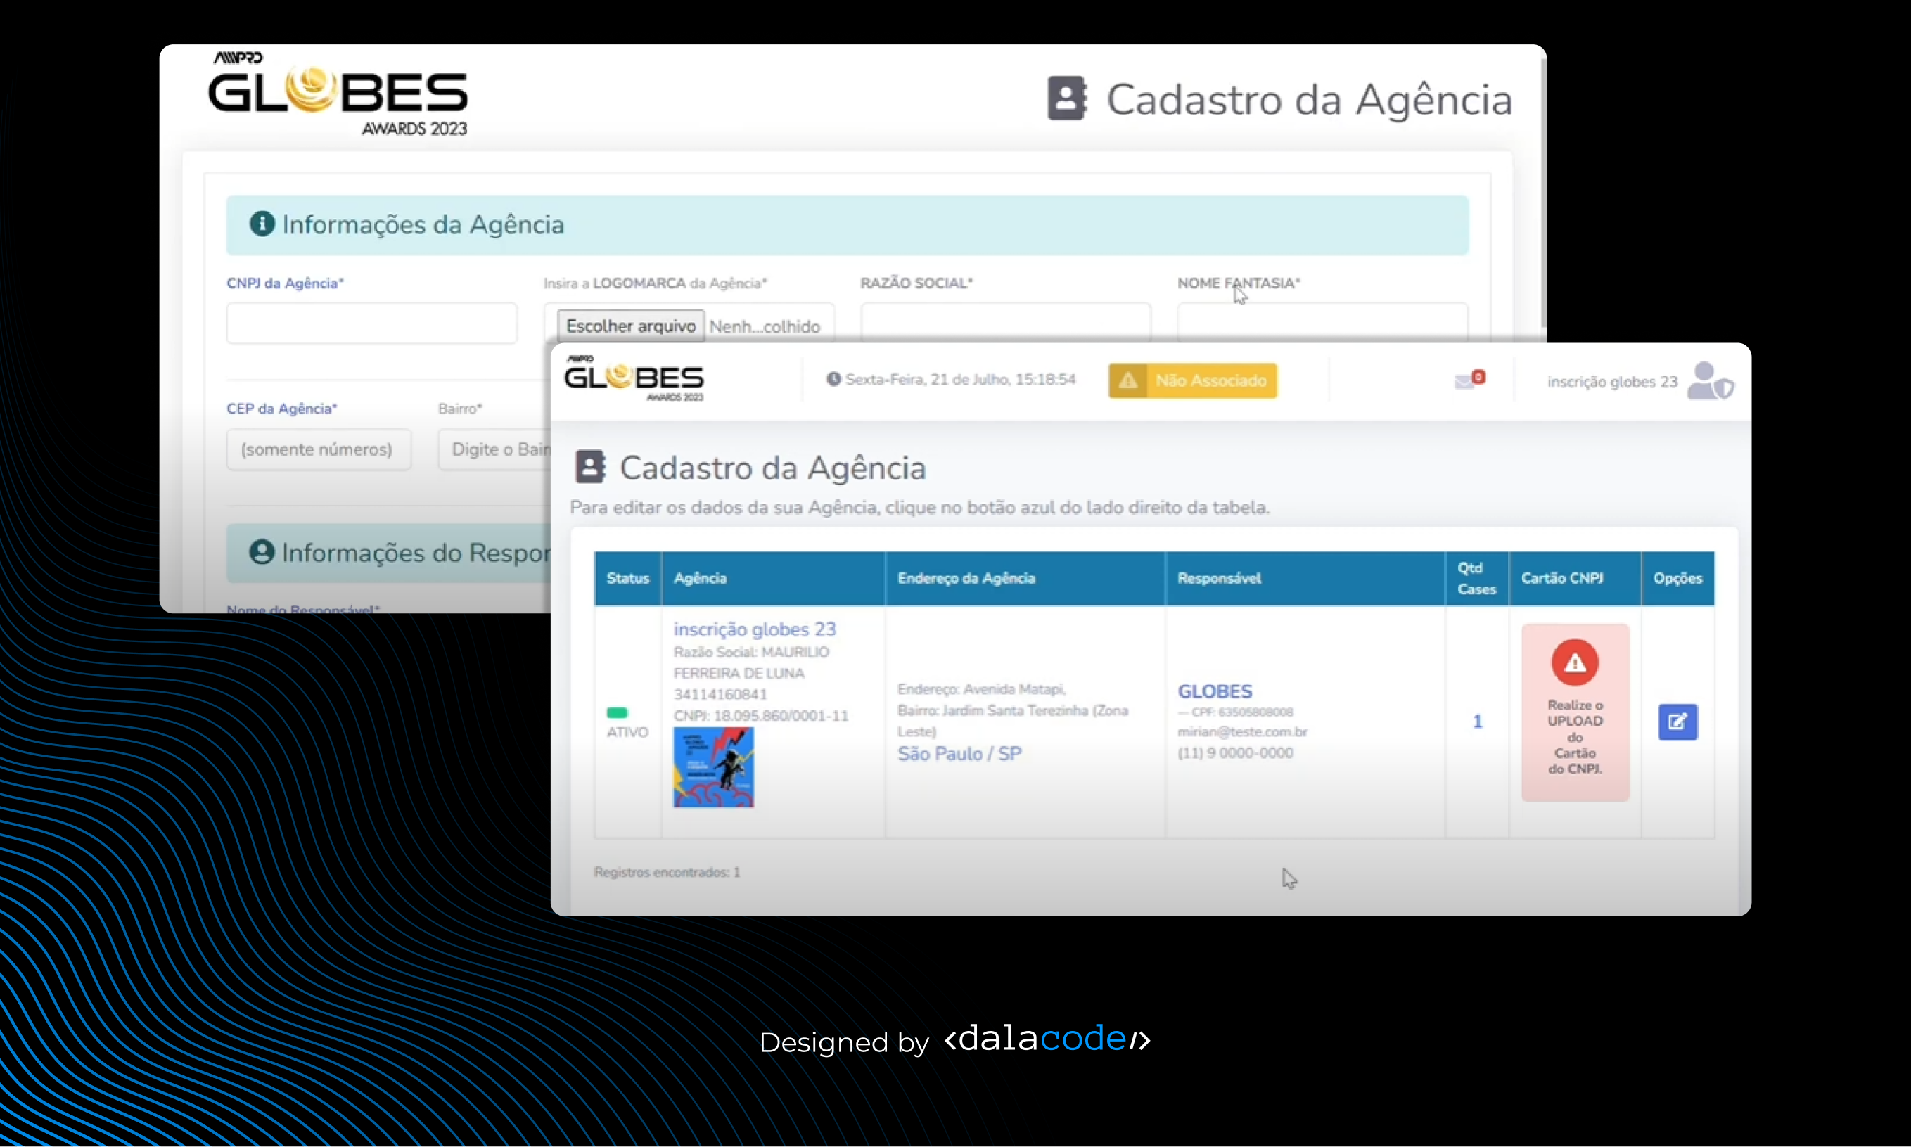Click the NOME FANTASIA input field
This screenshot has width=1911, height=1147.
(x=1323, y=322)
